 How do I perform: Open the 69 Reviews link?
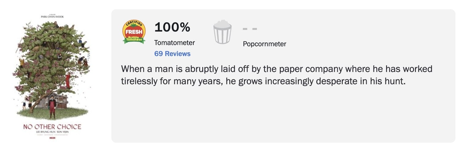click(x=172, y=54)
